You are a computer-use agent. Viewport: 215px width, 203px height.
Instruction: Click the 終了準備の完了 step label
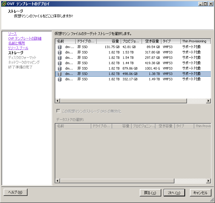tap(20, 67)
